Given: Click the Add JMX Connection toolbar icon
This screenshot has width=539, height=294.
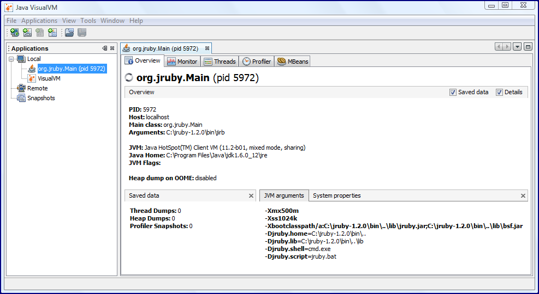Looking at the screenshot, I should pos(27,33).
